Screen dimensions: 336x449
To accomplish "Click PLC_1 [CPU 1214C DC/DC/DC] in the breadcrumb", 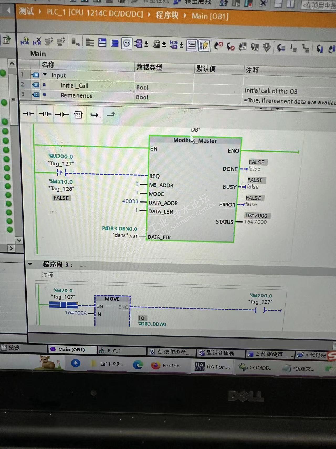I will coord(95,13).
